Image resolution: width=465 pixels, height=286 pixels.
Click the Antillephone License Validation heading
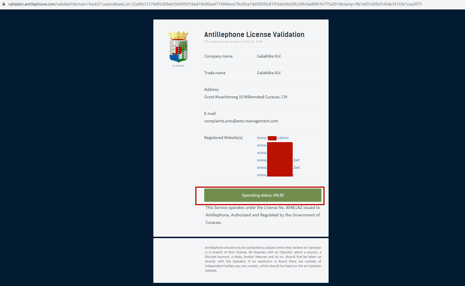coord(254,34)
